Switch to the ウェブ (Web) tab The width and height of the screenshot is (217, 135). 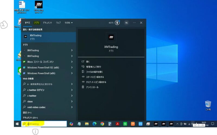click(58, 23)
